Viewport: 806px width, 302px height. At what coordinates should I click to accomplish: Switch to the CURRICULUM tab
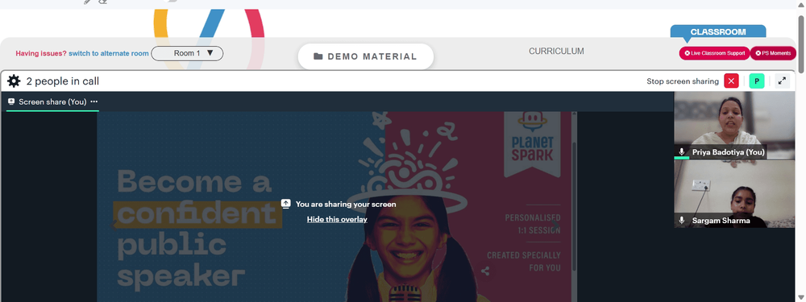[556, 52]
